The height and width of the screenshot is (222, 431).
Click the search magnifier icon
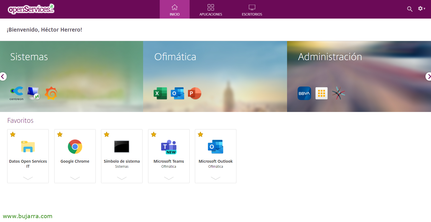tap(410, 9)
